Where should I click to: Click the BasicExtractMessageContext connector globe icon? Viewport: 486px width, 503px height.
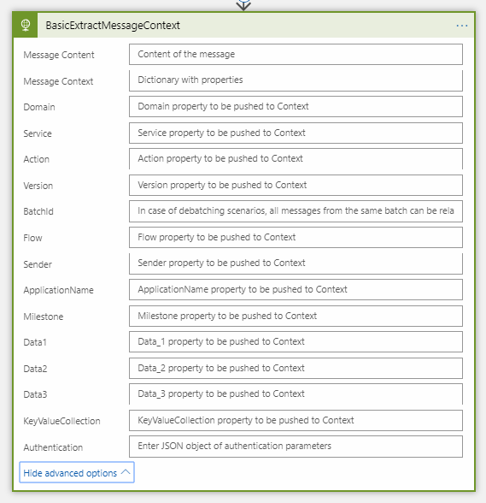coord(26,25)
